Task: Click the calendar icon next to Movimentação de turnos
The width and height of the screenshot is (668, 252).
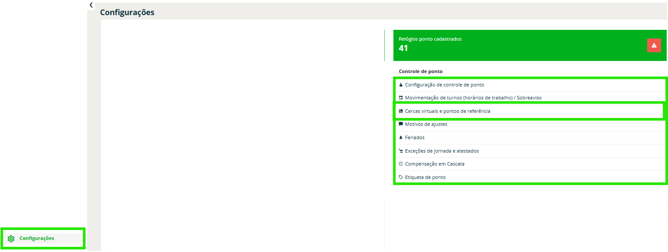Action: click(x=401, y=98)
